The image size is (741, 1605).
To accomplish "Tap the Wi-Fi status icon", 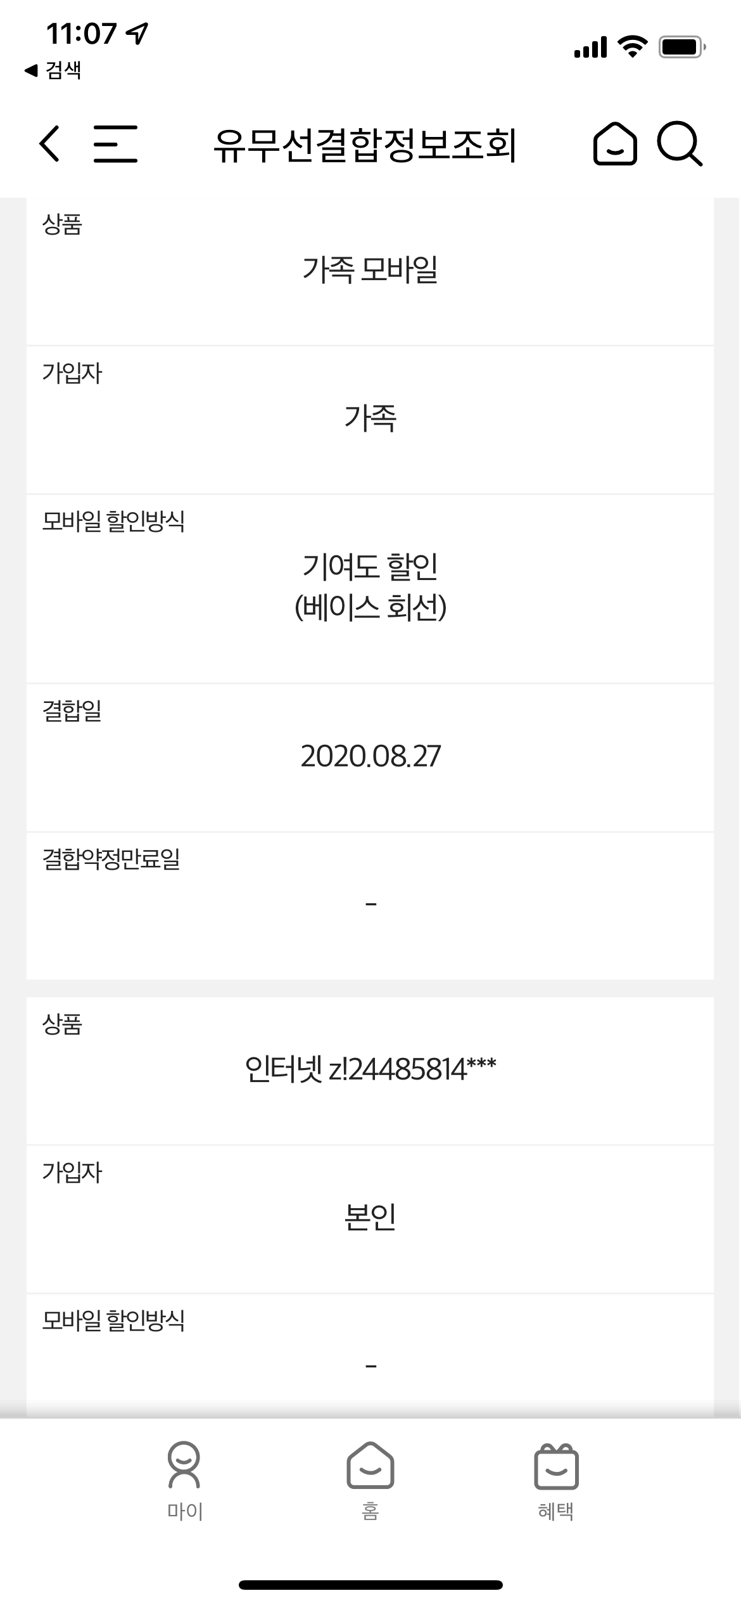I will (x=631, y=46).
